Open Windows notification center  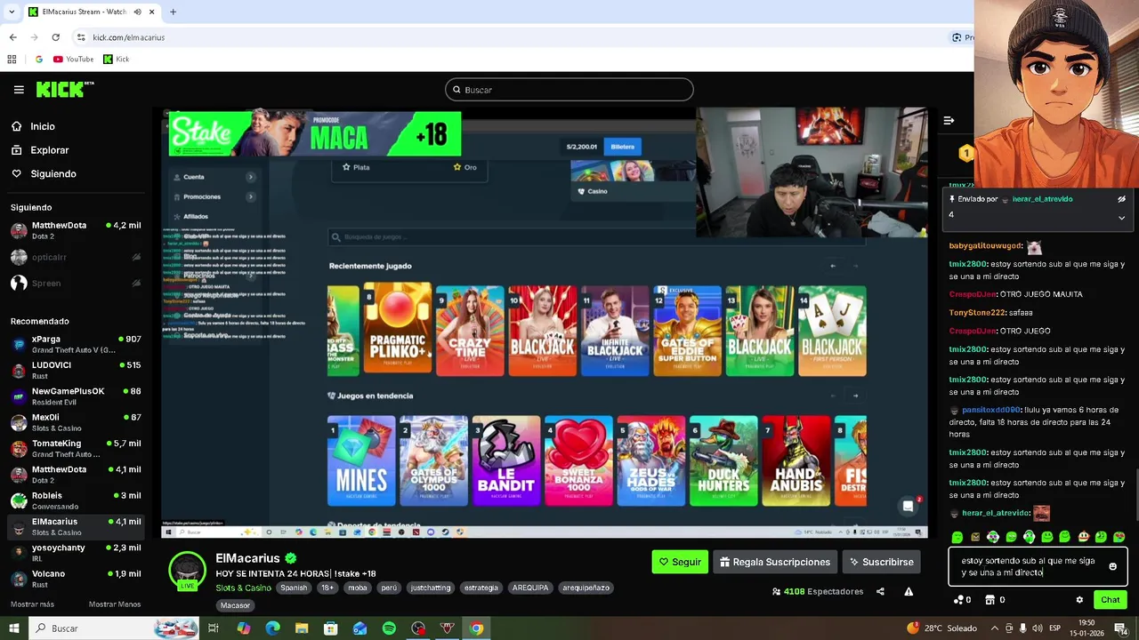pos(1120,628)
